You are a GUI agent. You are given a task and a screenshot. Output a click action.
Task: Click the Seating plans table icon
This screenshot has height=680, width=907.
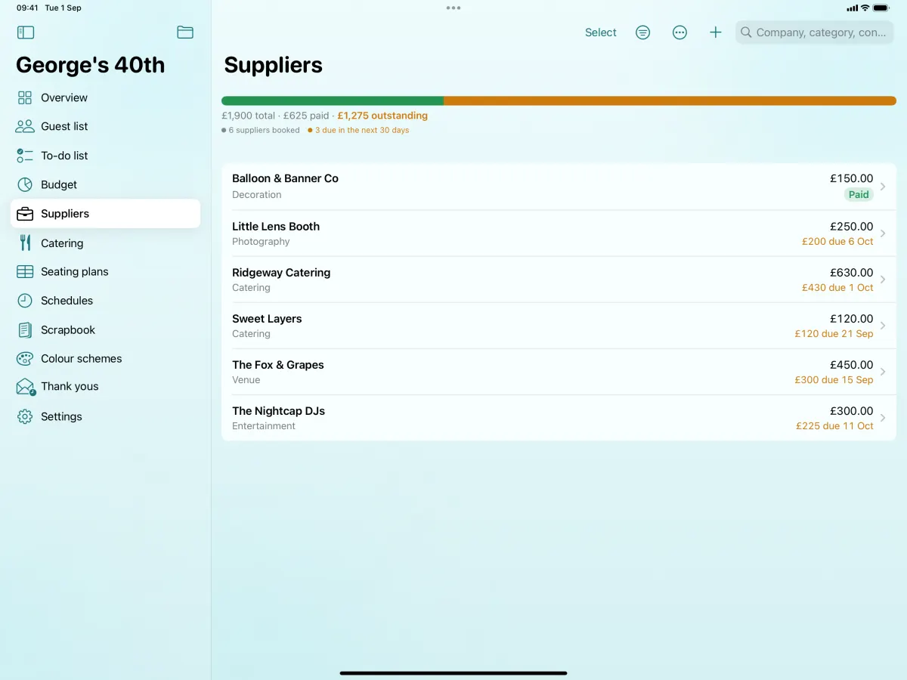pos(25,271)
